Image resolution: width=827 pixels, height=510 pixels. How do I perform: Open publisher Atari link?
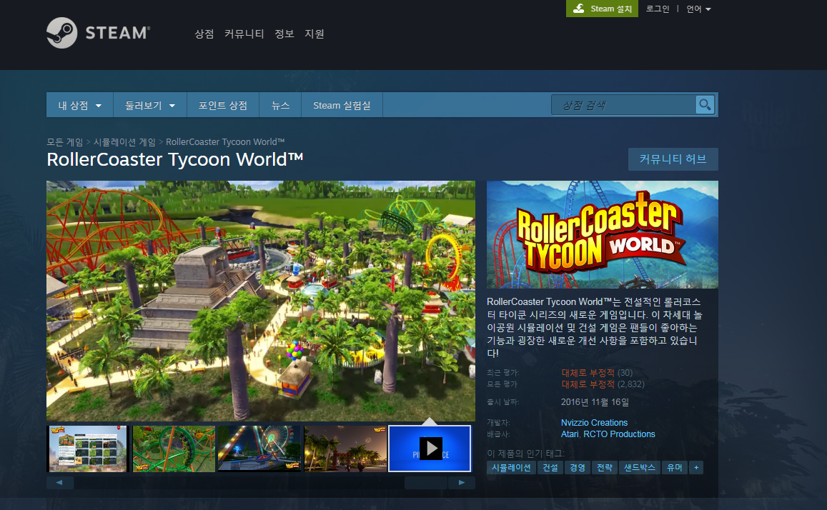(x=569, y=434)
